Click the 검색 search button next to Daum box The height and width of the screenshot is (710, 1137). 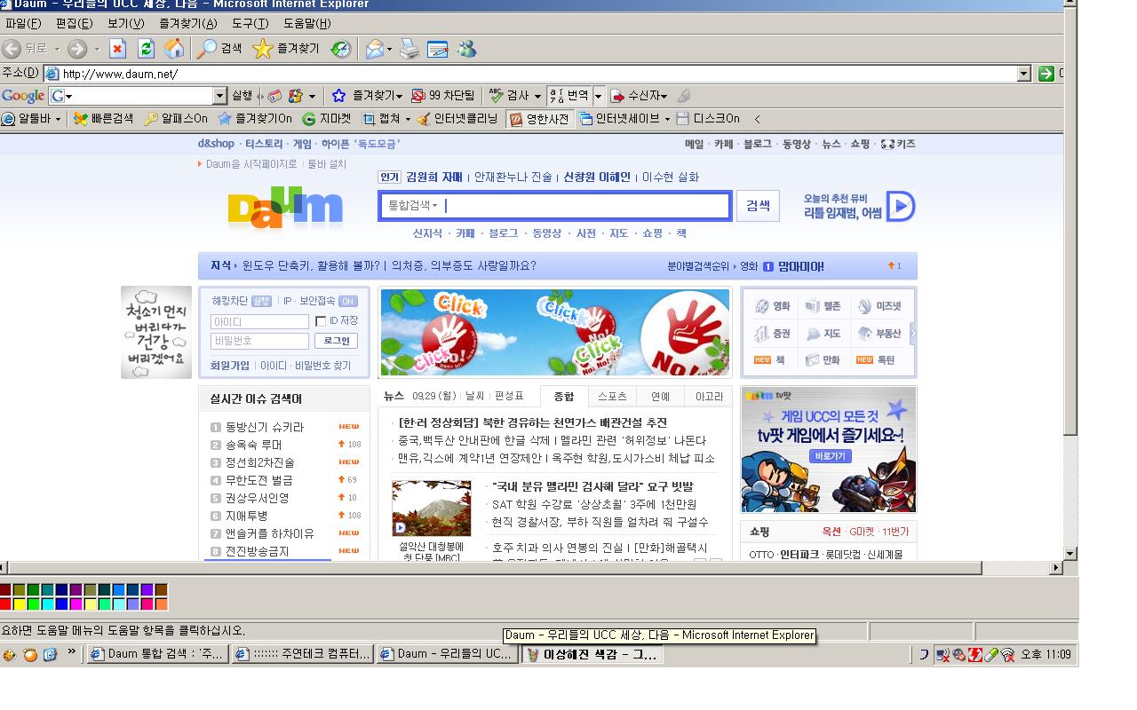click(x=758, y=206)
